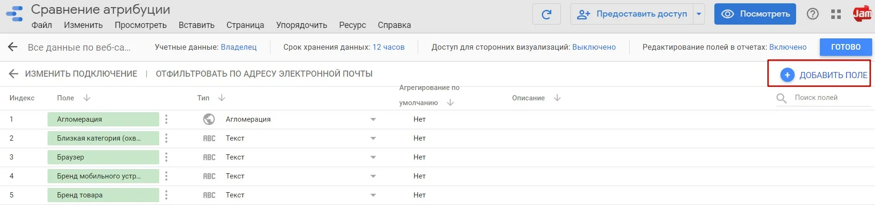Click 'Нет' aggregation in Агломерация row

tap(420, 119)
